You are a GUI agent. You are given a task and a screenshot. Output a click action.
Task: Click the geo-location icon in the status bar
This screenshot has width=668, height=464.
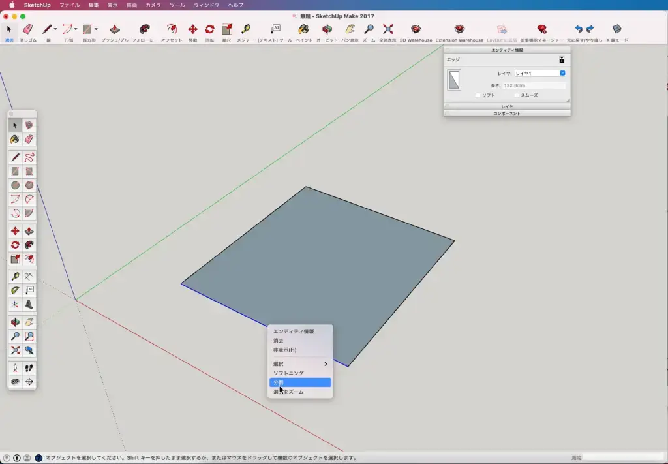pyautogui.click(x=7, y=458)
